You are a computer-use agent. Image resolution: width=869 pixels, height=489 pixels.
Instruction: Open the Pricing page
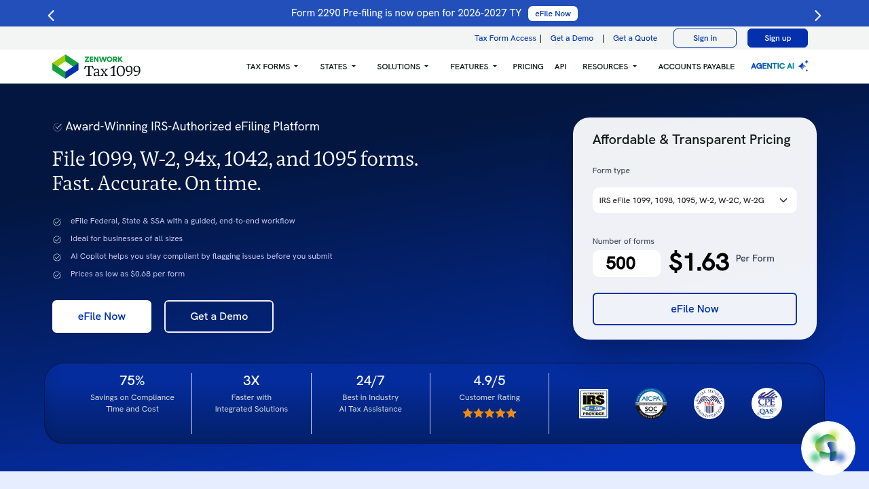(x=528, y=67)
